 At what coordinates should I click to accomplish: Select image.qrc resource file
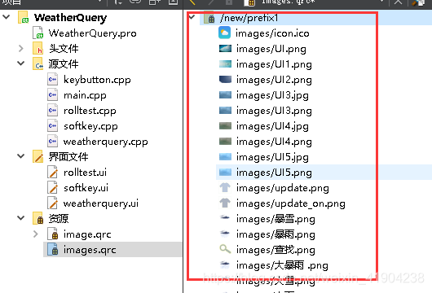click(x=87, y=234)
